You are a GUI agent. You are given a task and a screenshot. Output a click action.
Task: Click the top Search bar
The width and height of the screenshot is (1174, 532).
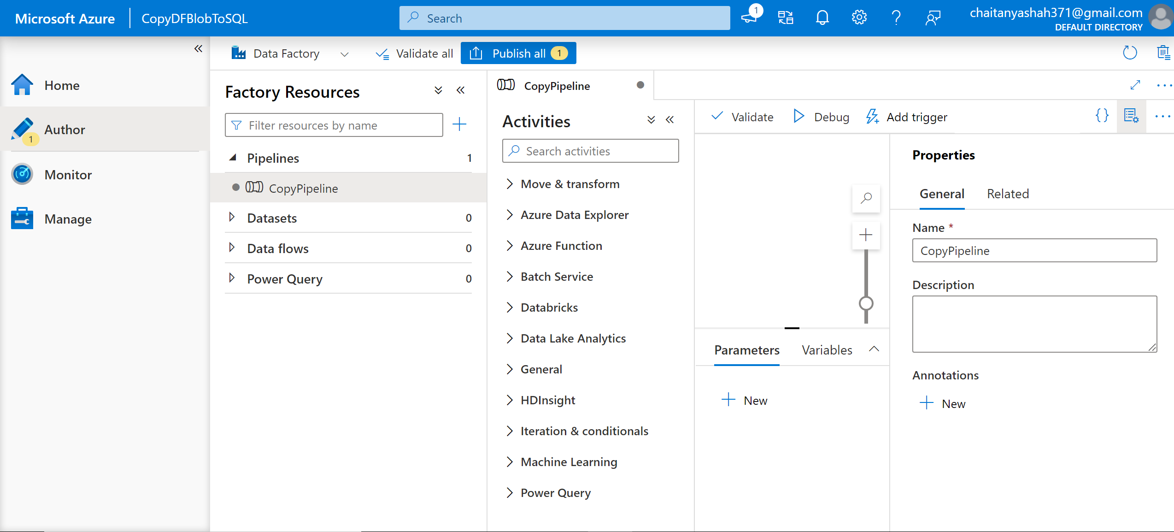point(564,18)
